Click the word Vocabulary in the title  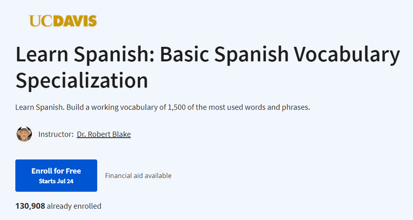[346, 55]
